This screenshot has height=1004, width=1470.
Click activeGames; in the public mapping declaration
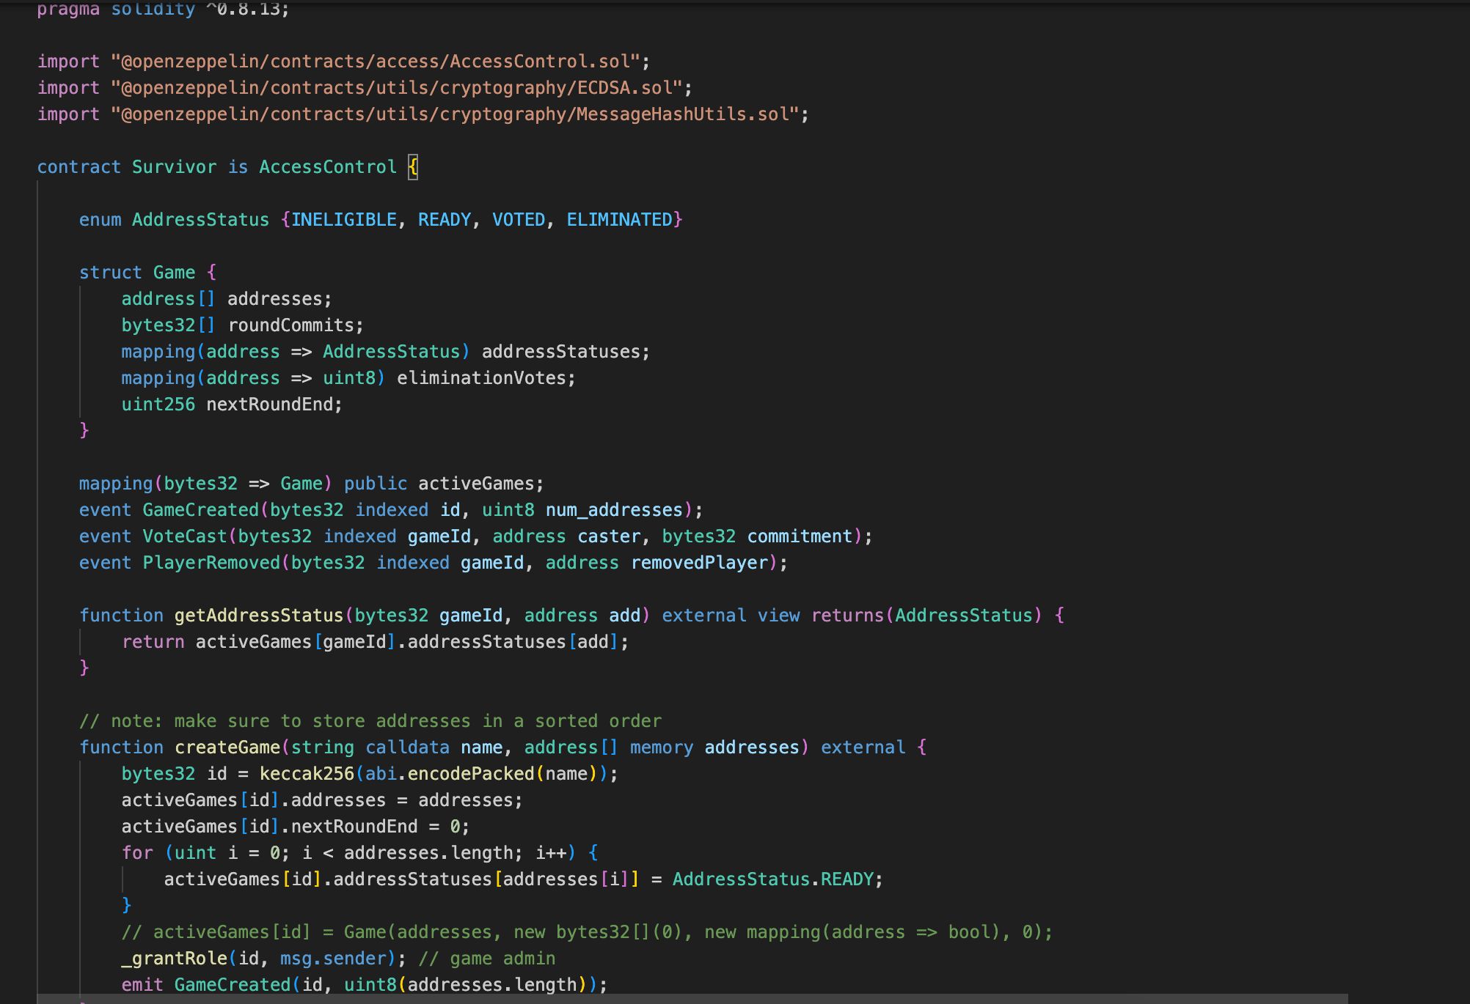pos(481,484)
